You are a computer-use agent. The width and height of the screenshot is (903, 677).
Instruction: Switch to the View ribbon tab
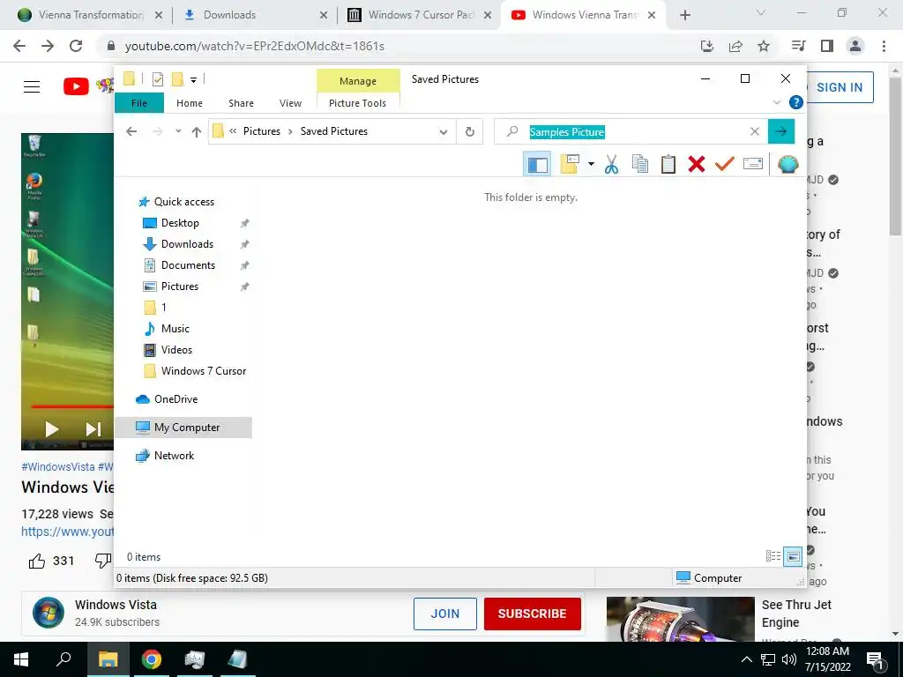[x=290, y=103]
